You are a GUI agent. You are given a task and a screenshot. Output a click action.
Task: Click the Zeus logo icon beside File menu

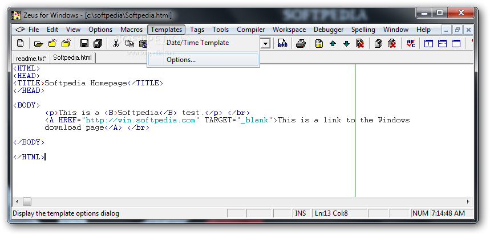pyautogui.click(x=20, y=30)
